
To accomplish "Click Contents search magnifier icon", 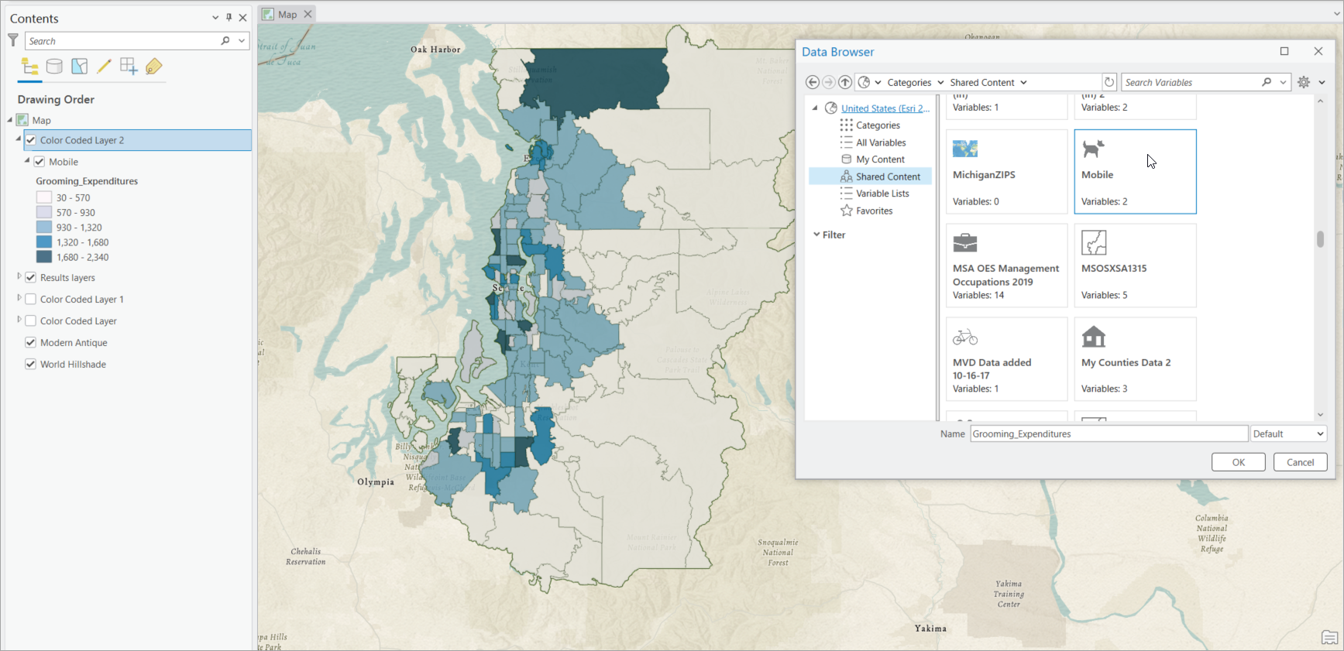I will pos(225,41).
